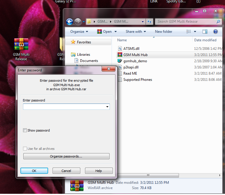225x195 pixels.
Task: Click the Supported Phones document icon
Action: pos(120,79)
